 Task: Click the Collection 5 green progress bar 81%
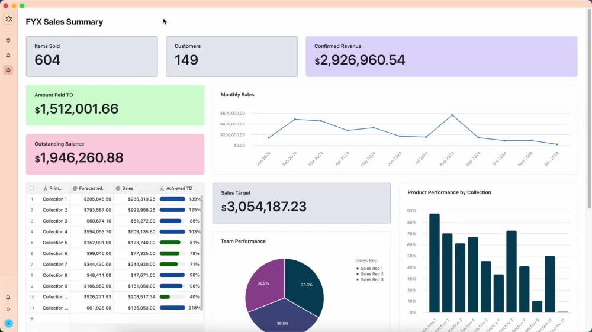(172, 243)
